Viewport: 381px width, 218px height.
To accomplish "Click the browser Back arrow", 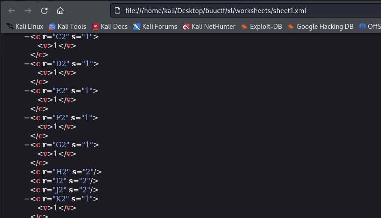I will (12, 11).
